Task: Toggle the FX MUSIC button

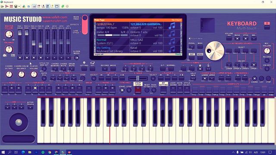Action: pos(237,38)
